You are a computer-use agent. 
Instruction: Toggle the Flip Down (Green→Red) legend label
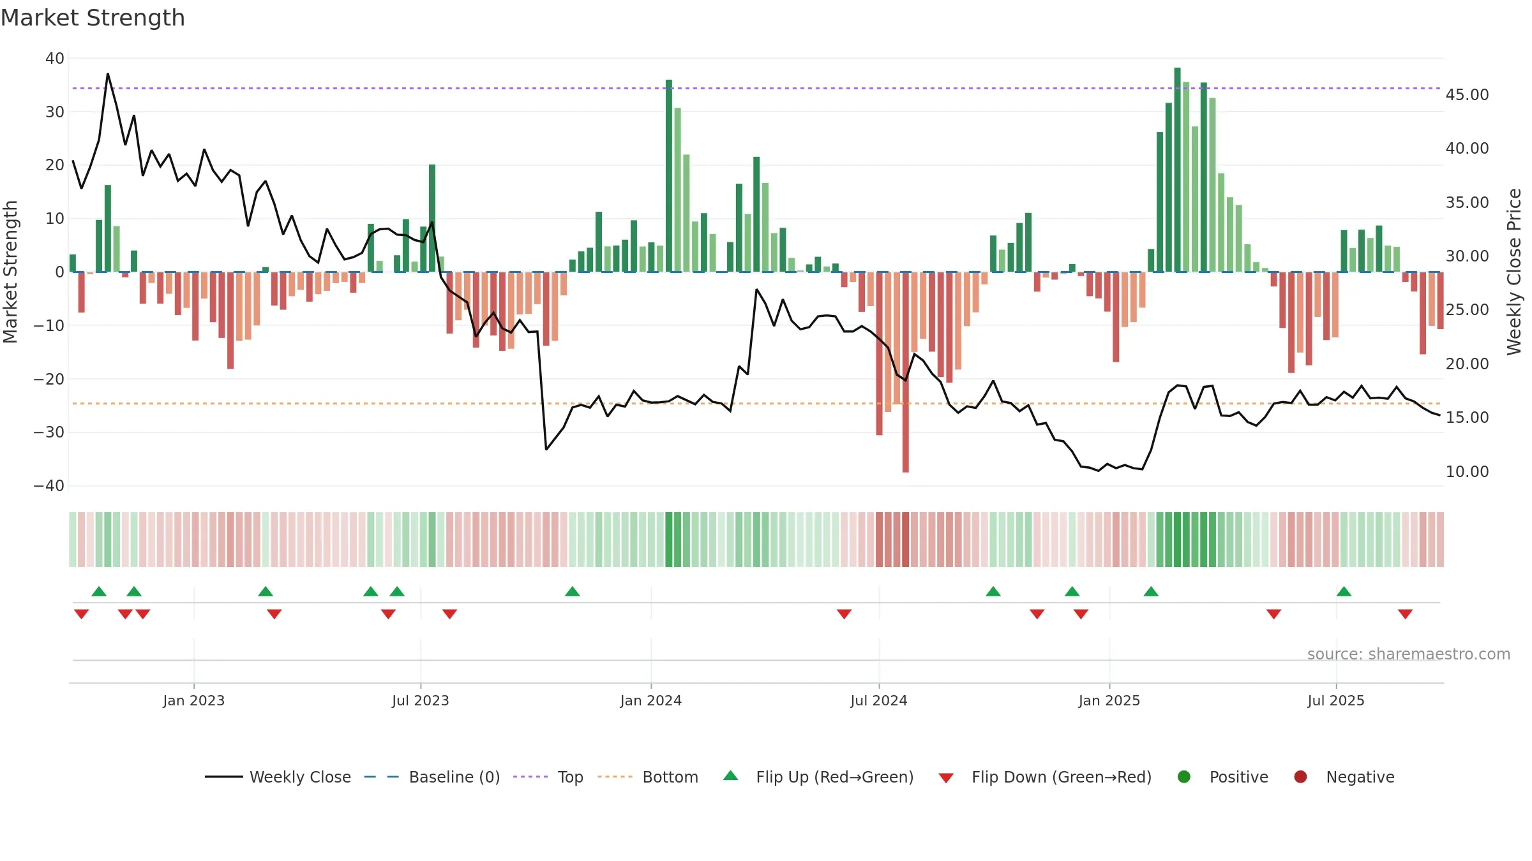[x=1062, y=777]
